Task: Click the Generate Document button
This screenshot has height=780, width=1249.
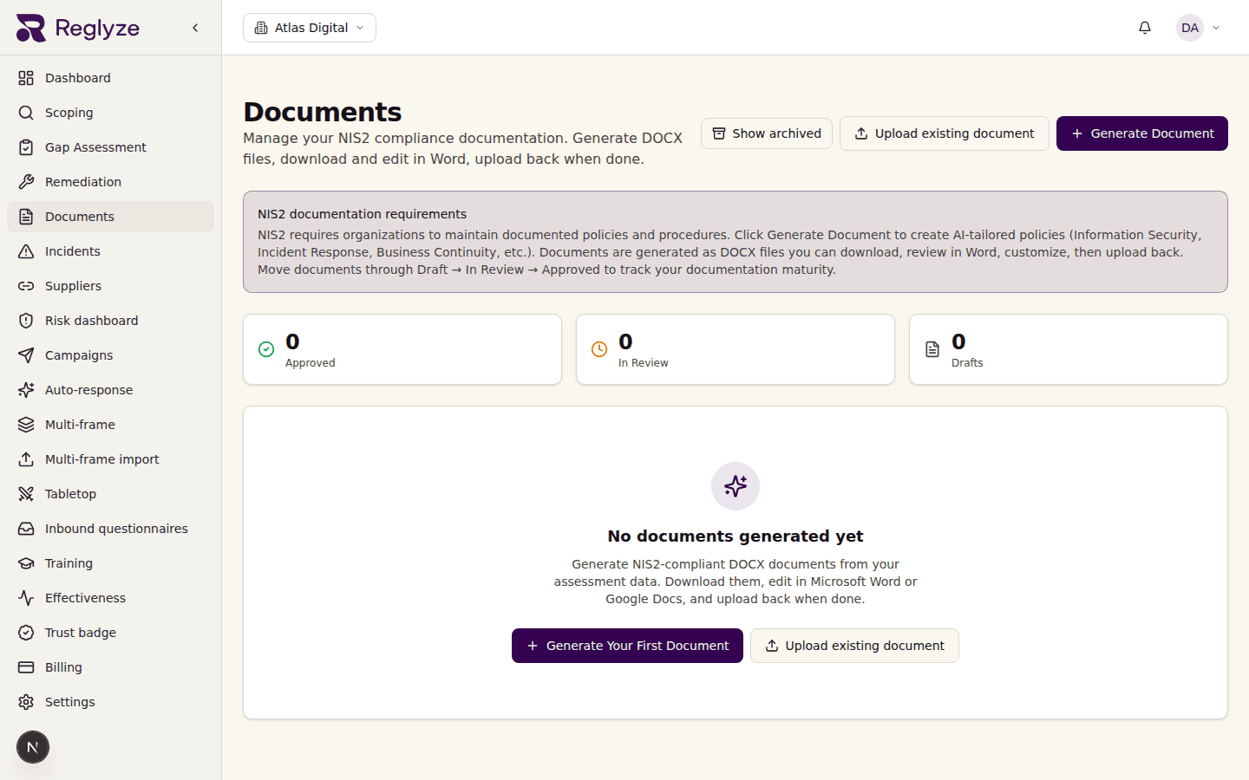Action: [x=1142, y=133]
